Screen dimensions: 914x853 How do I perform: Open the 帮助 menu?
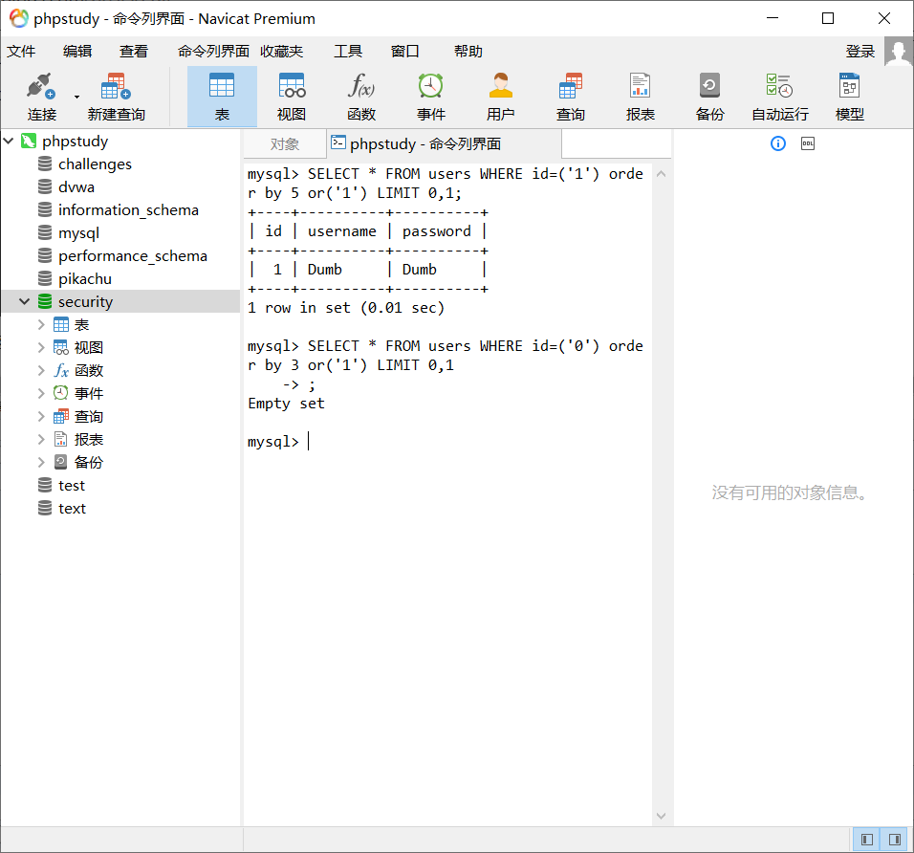coord(468,52)
